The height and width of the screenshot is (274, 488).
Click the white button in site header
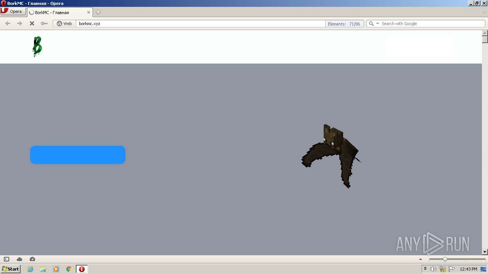click(419, 47)
